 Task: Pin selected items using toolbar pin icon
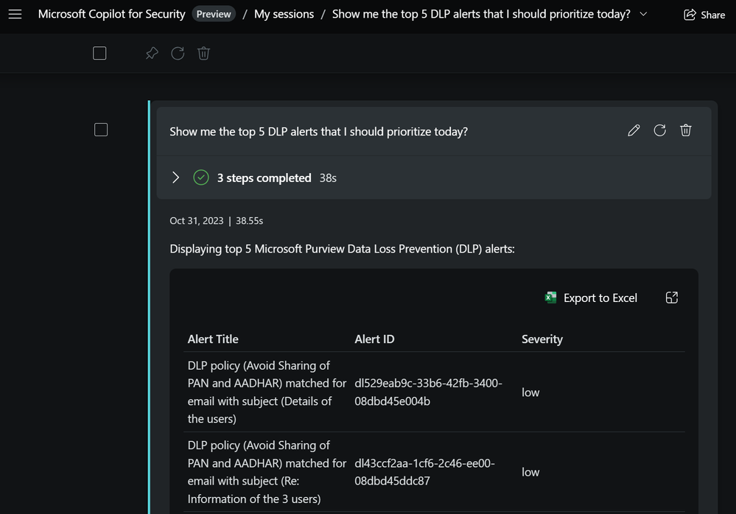(152, 54)
